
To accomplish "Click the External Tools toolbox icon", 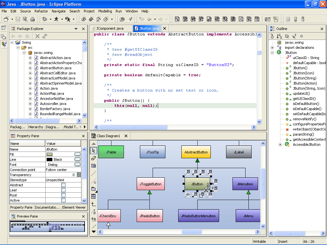I will [68, 19].
